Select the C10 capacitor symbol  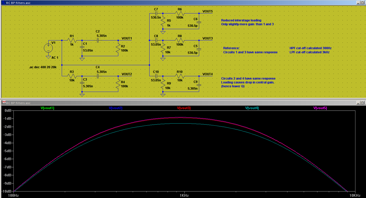(156, 76)
